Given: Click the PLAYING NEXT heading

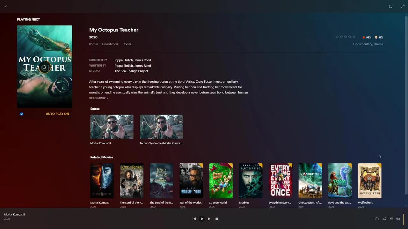Looking at the screenshot, I should pyautogui.click(x=28, y=19).
